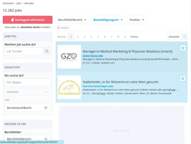This screenshot has height=144, width=191.
Task: Open the Position filter dropdown
Action: pyautogui.click(x=137, y=20)
